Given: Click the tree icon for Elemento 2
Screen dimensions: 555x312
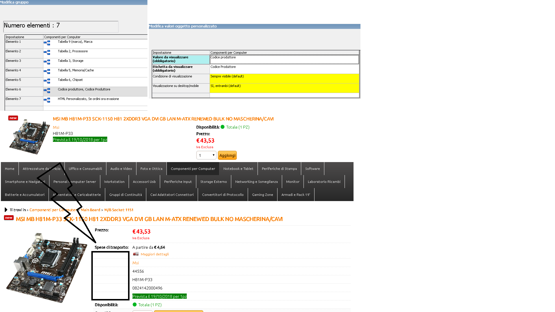Looking at the screenshot, I should click(47, 53).
